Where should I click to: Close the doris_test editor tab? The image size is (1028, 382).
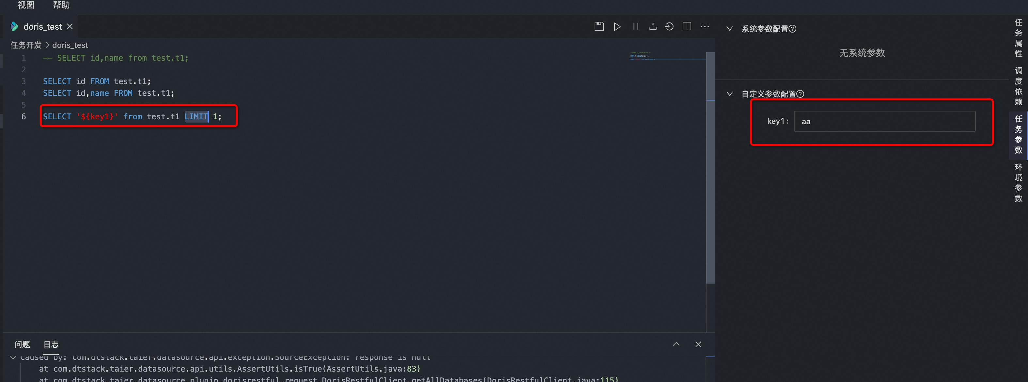70,26
